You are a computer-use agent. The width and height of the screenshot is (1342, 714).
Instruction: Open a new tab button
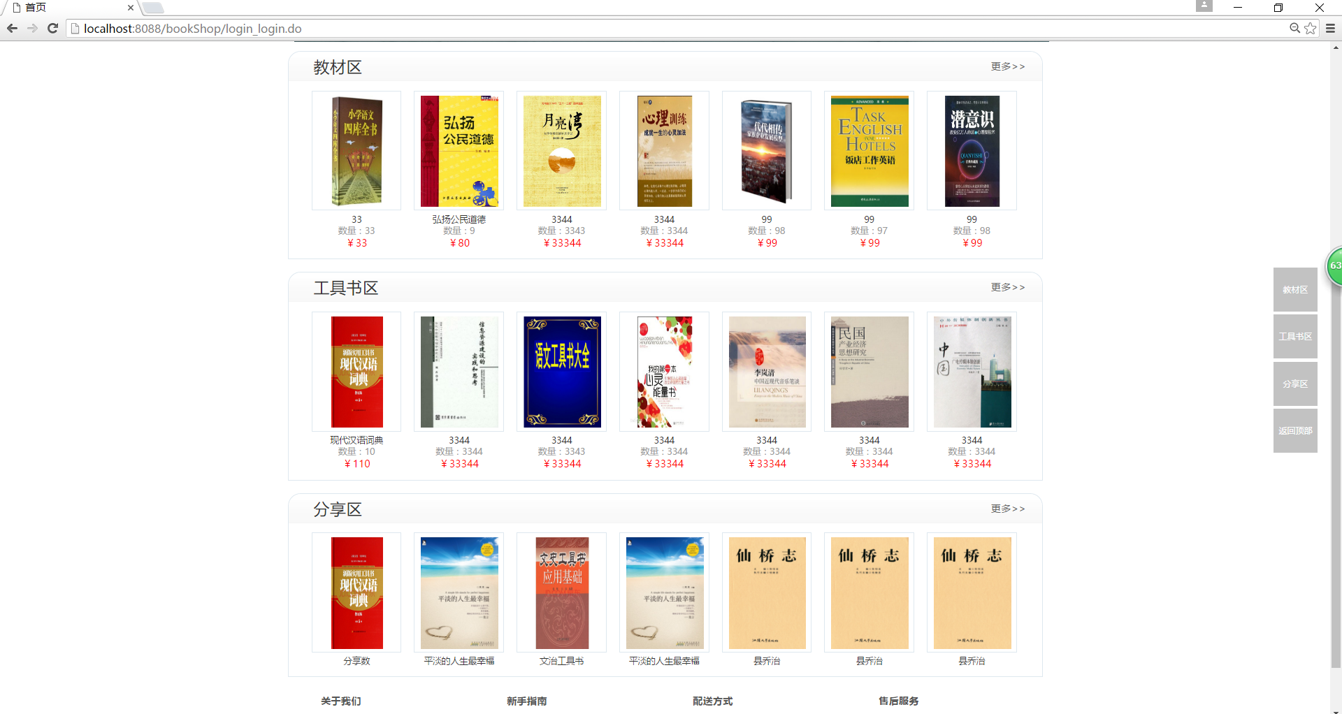click(153, 8)
